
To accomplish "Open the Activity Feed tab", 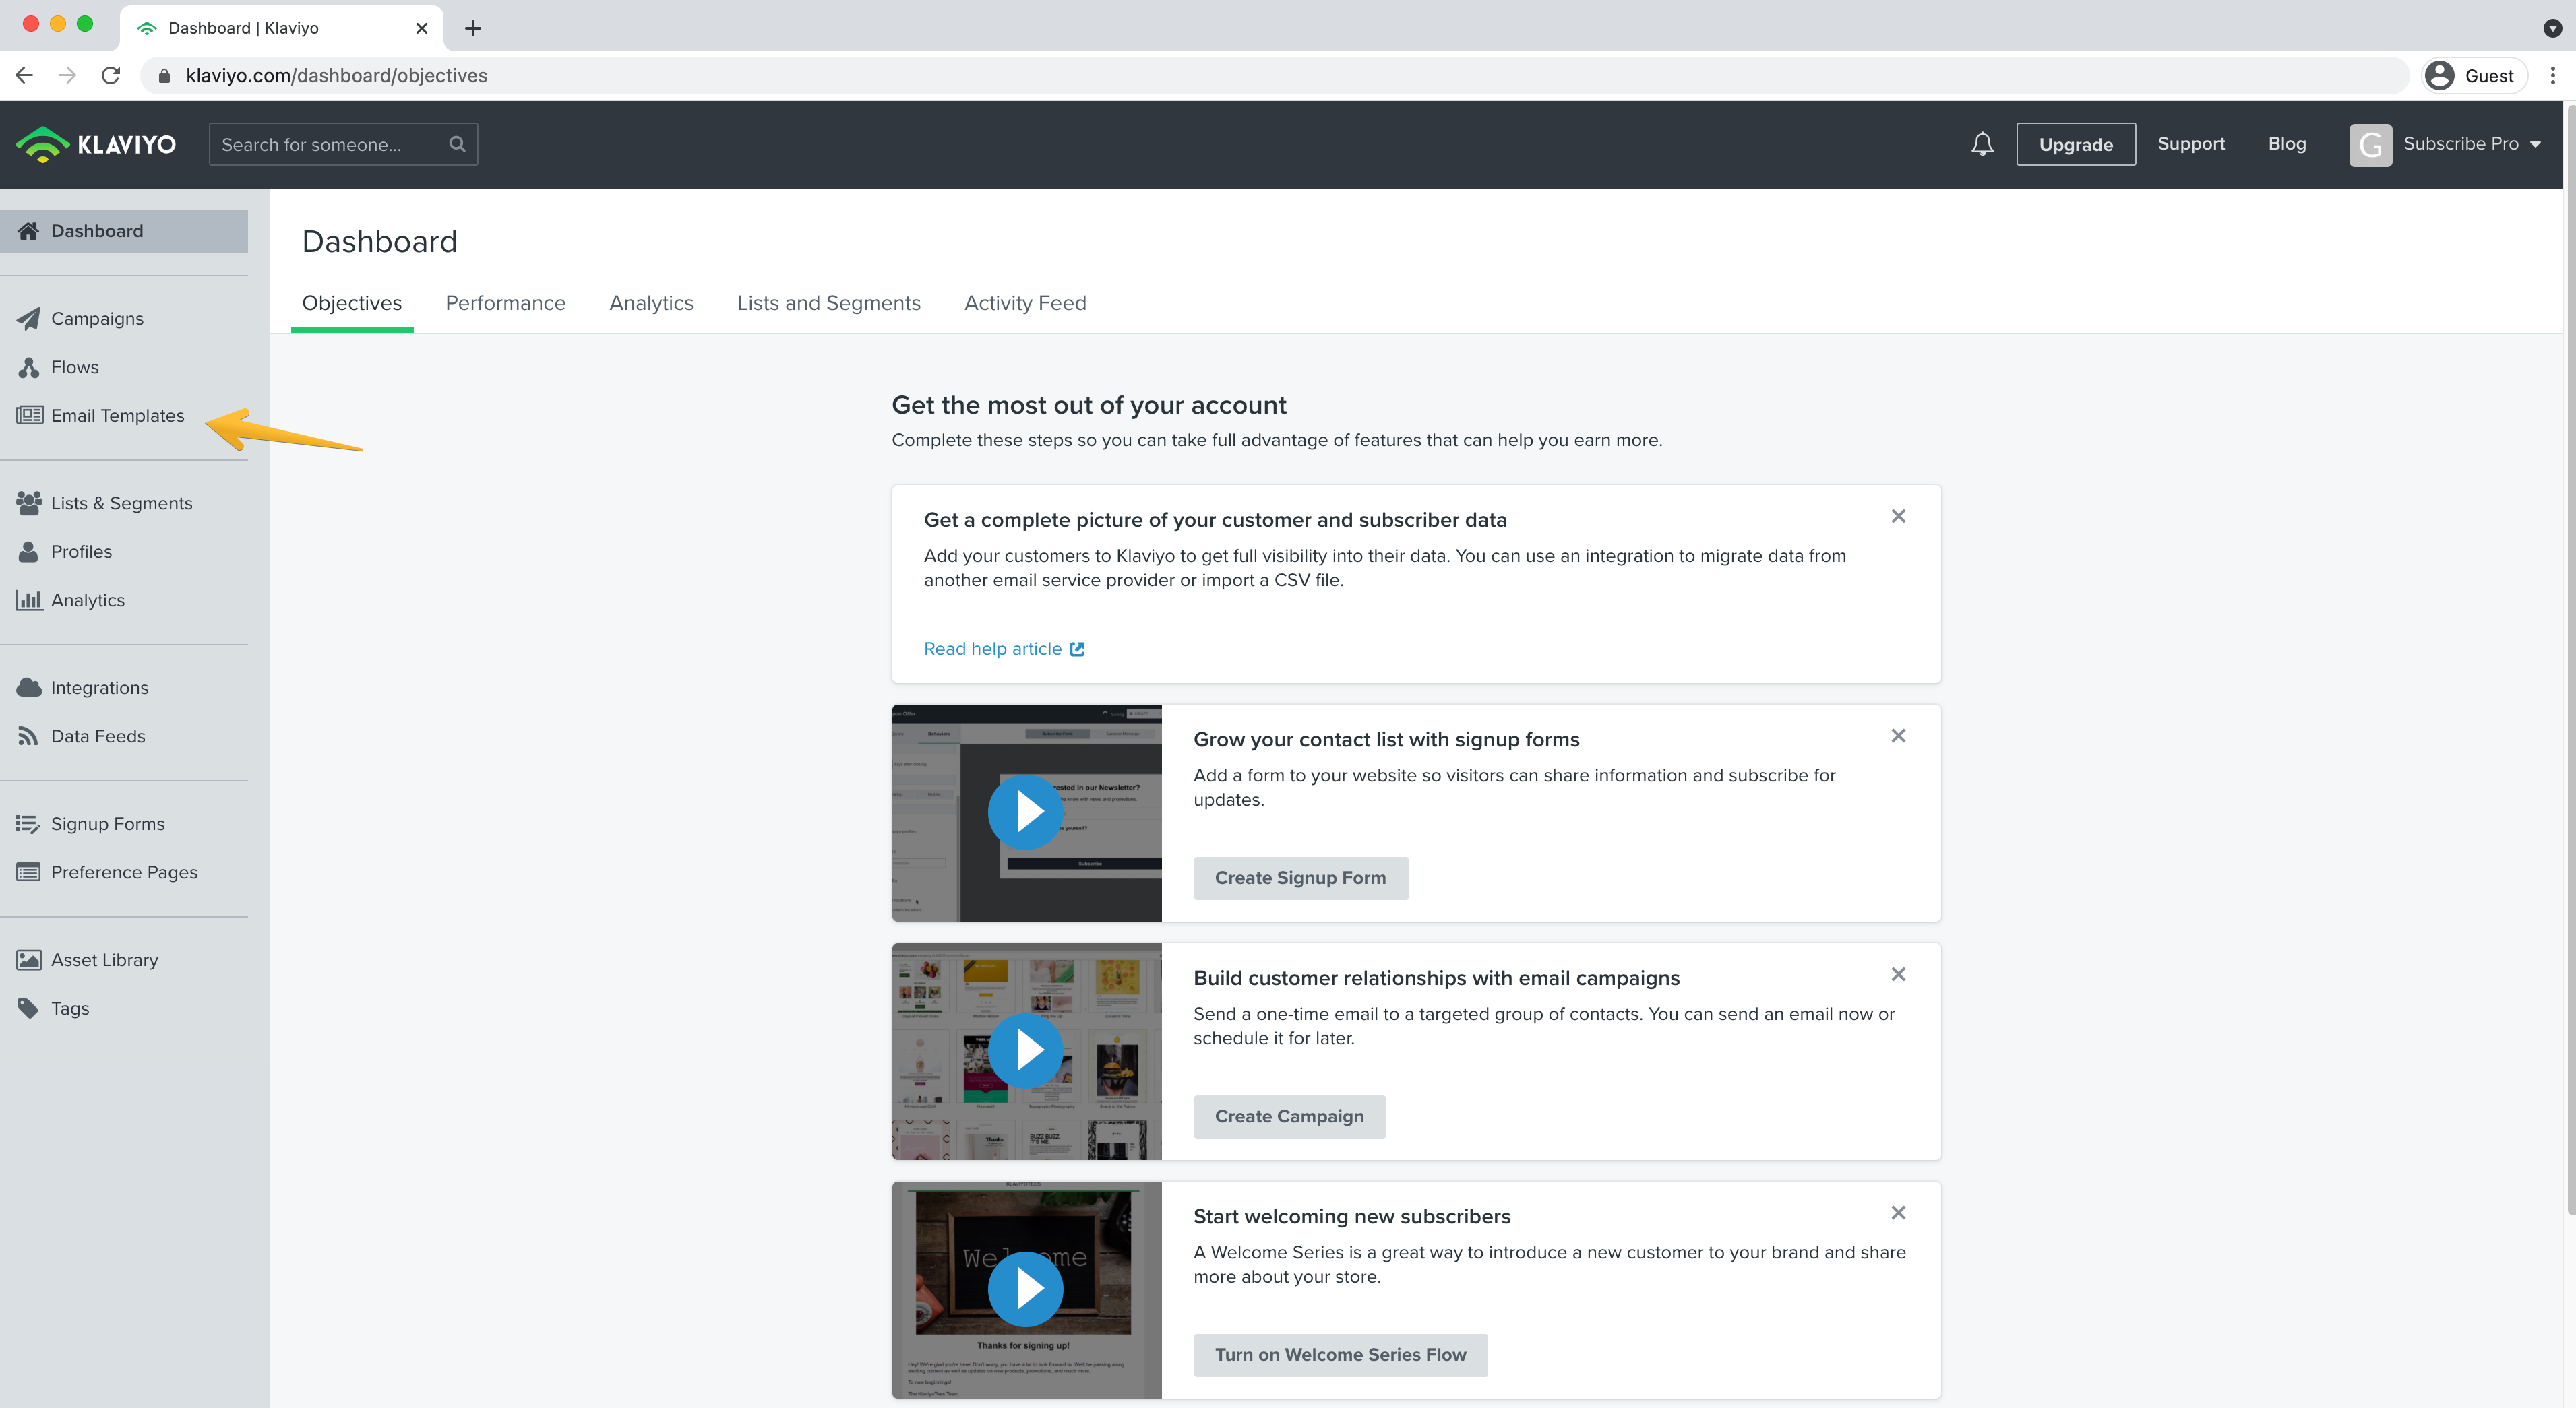I will coord(1025,302).
